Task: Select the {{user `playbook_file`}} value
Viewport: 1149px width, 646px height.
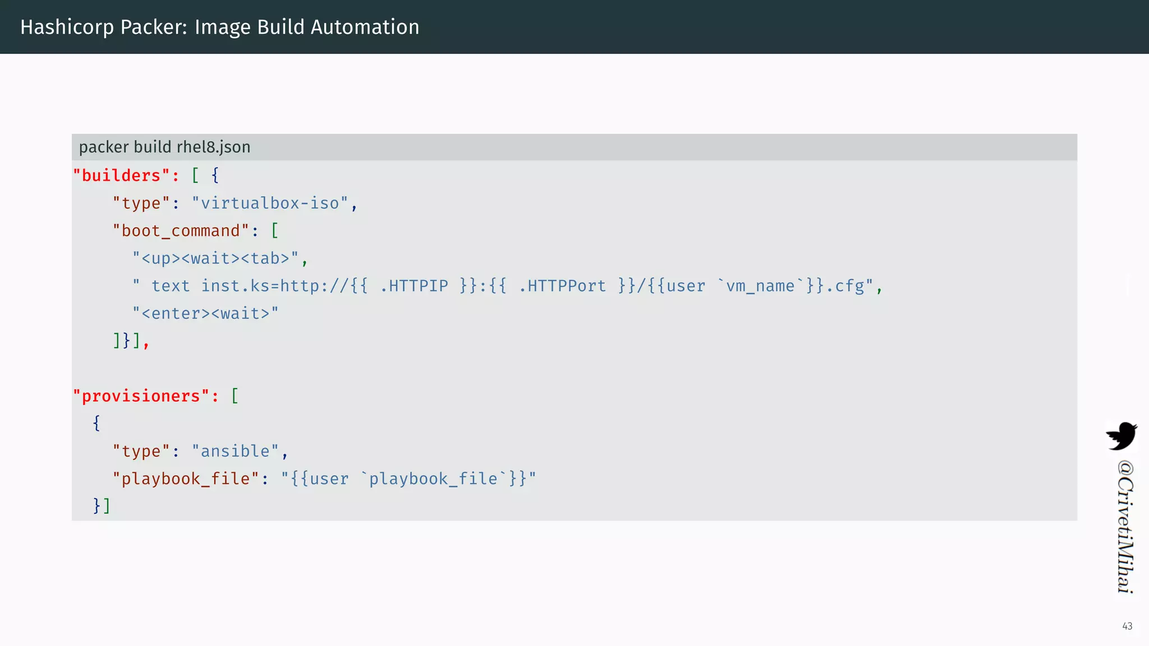Action: coord(408,478)
